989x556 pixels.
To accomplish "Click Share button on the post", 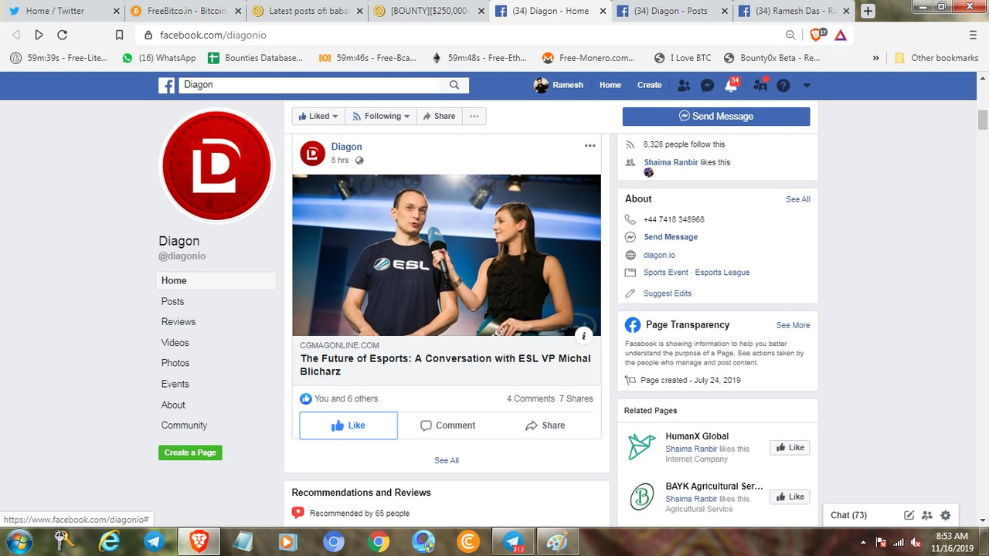I will tap(545, 425).
